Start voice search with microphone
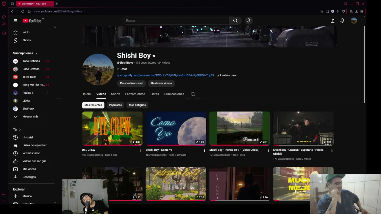381x214 pixels. pyautogui.click(x=249, y=21)
